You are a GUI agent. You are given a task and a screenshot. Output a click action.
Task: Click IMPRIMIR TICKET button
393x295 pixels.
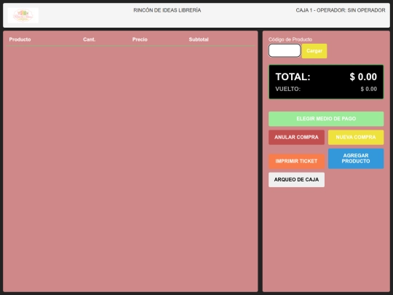click(x=296, y=161)
